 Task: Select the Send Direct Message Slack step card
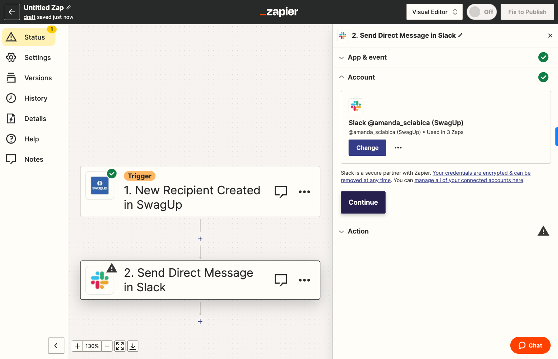[x=200, y=280]
